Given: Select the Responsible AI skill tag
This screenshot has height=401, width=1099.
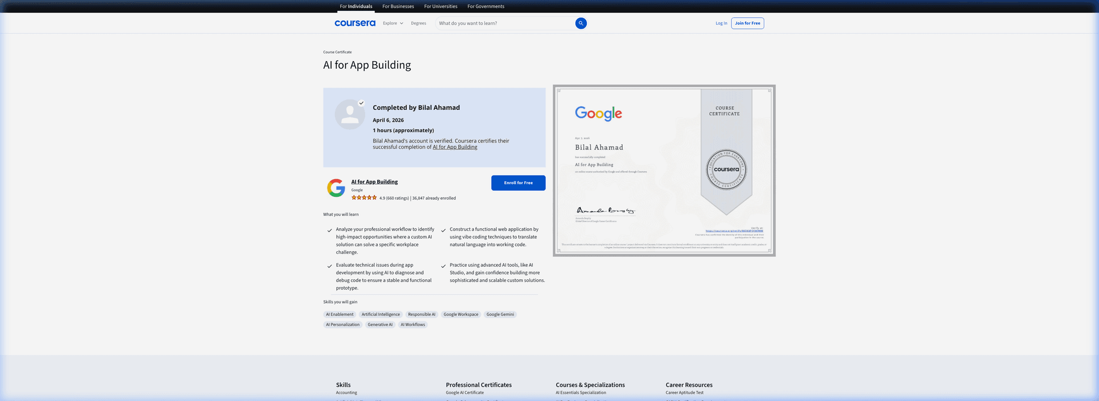Looking at the screenshot, I should pos(422,315).
